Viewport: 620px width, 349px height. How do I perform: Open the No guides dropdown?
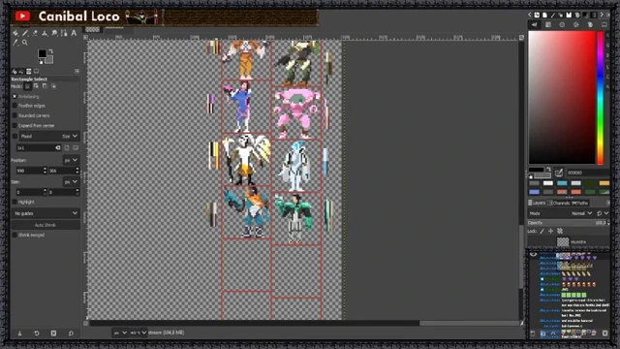(46, 213)
